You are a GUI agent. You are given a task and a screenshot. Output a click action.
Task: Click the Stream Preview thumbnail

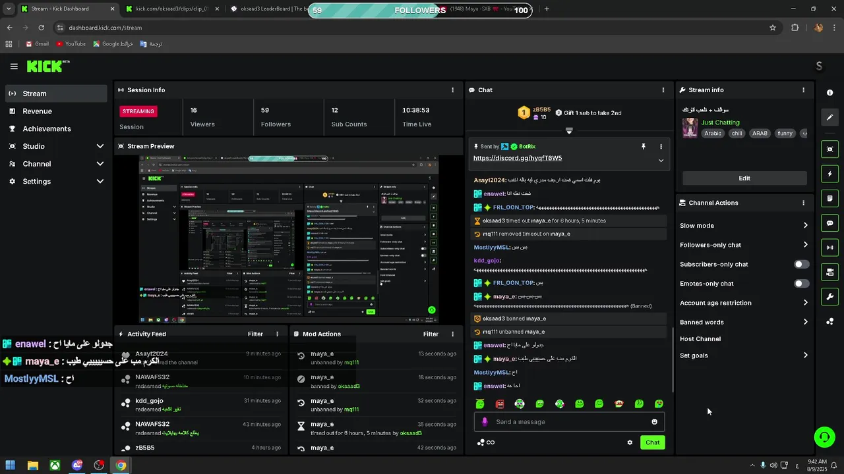point(289,240)
